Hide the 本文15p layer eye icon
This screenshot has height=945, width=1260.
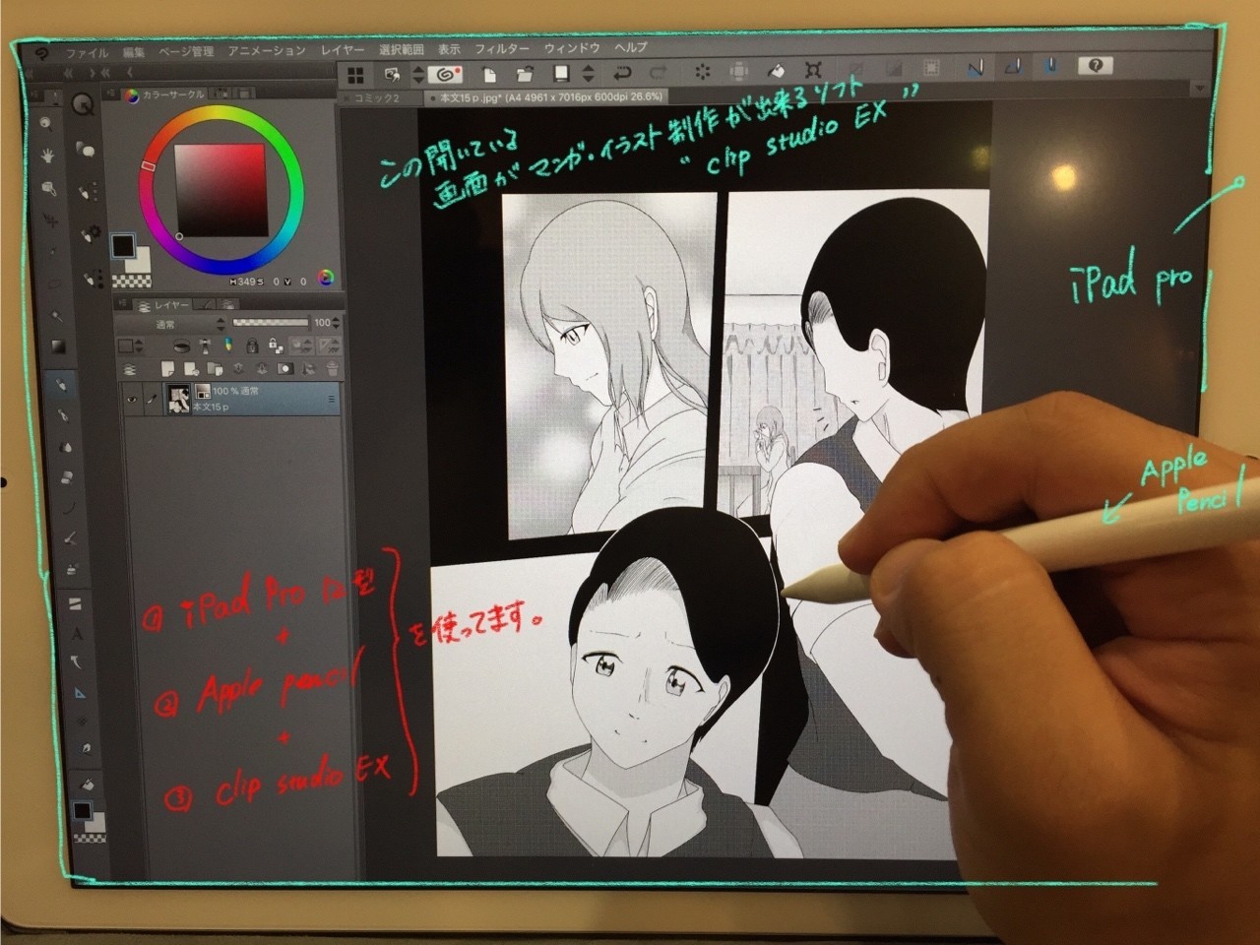[132, 400]
